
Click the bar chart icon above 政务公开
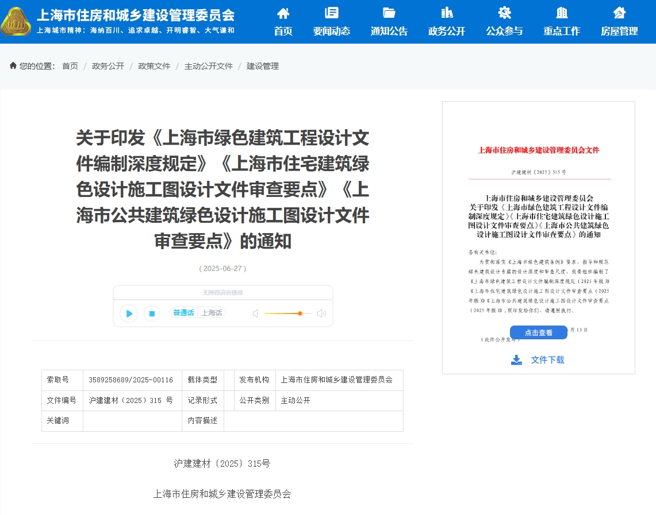[446, 12]
